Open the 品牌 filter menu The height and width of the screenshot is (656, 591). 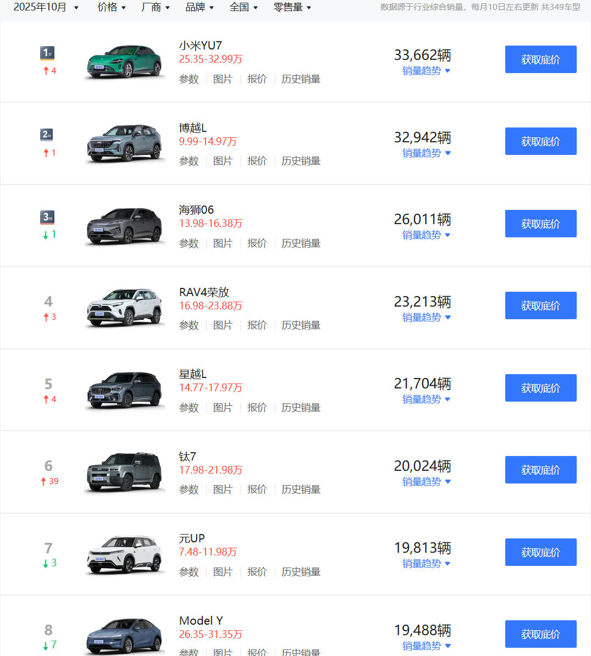pos(200,7)
